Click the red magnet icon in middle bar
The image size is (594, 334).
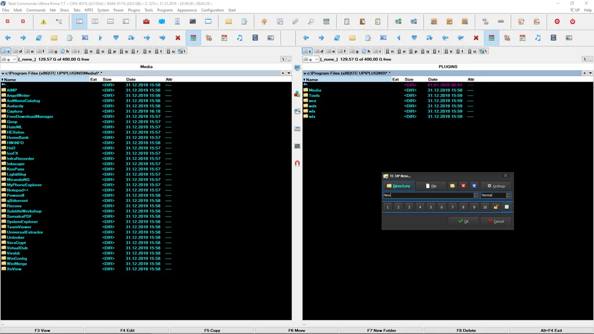[x=297, y=163]
